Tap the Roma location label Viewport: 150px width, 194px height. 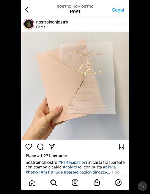[41, 27]
